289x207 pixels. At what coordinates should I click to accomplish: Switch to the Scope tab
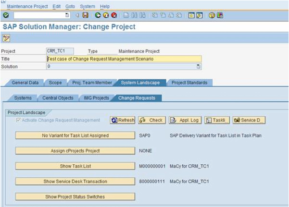click(x=55, y=83)
